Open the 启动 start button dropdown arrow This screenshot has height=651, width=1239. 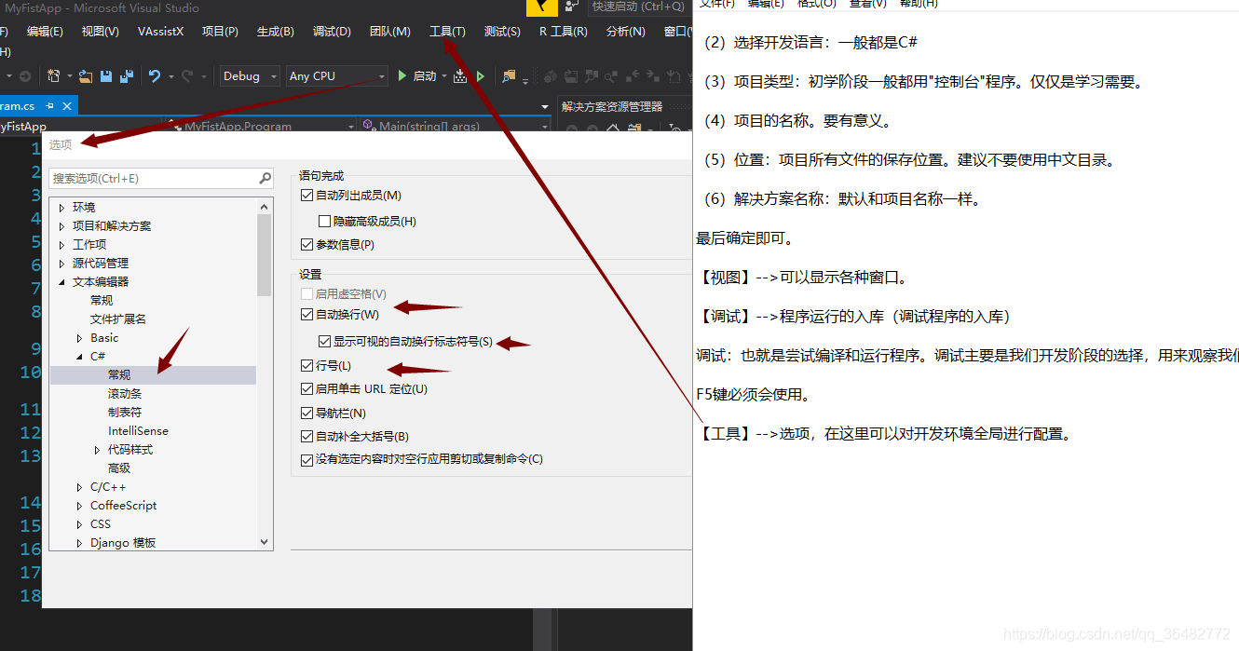tap(444, 76)
